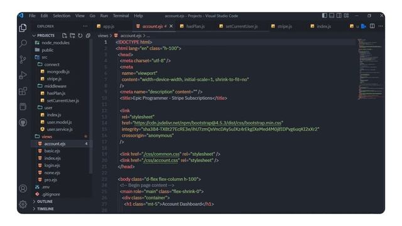Viewport: 402px width, 226px height.
Task: Open the Accounts menu icon
Action: 23,188
